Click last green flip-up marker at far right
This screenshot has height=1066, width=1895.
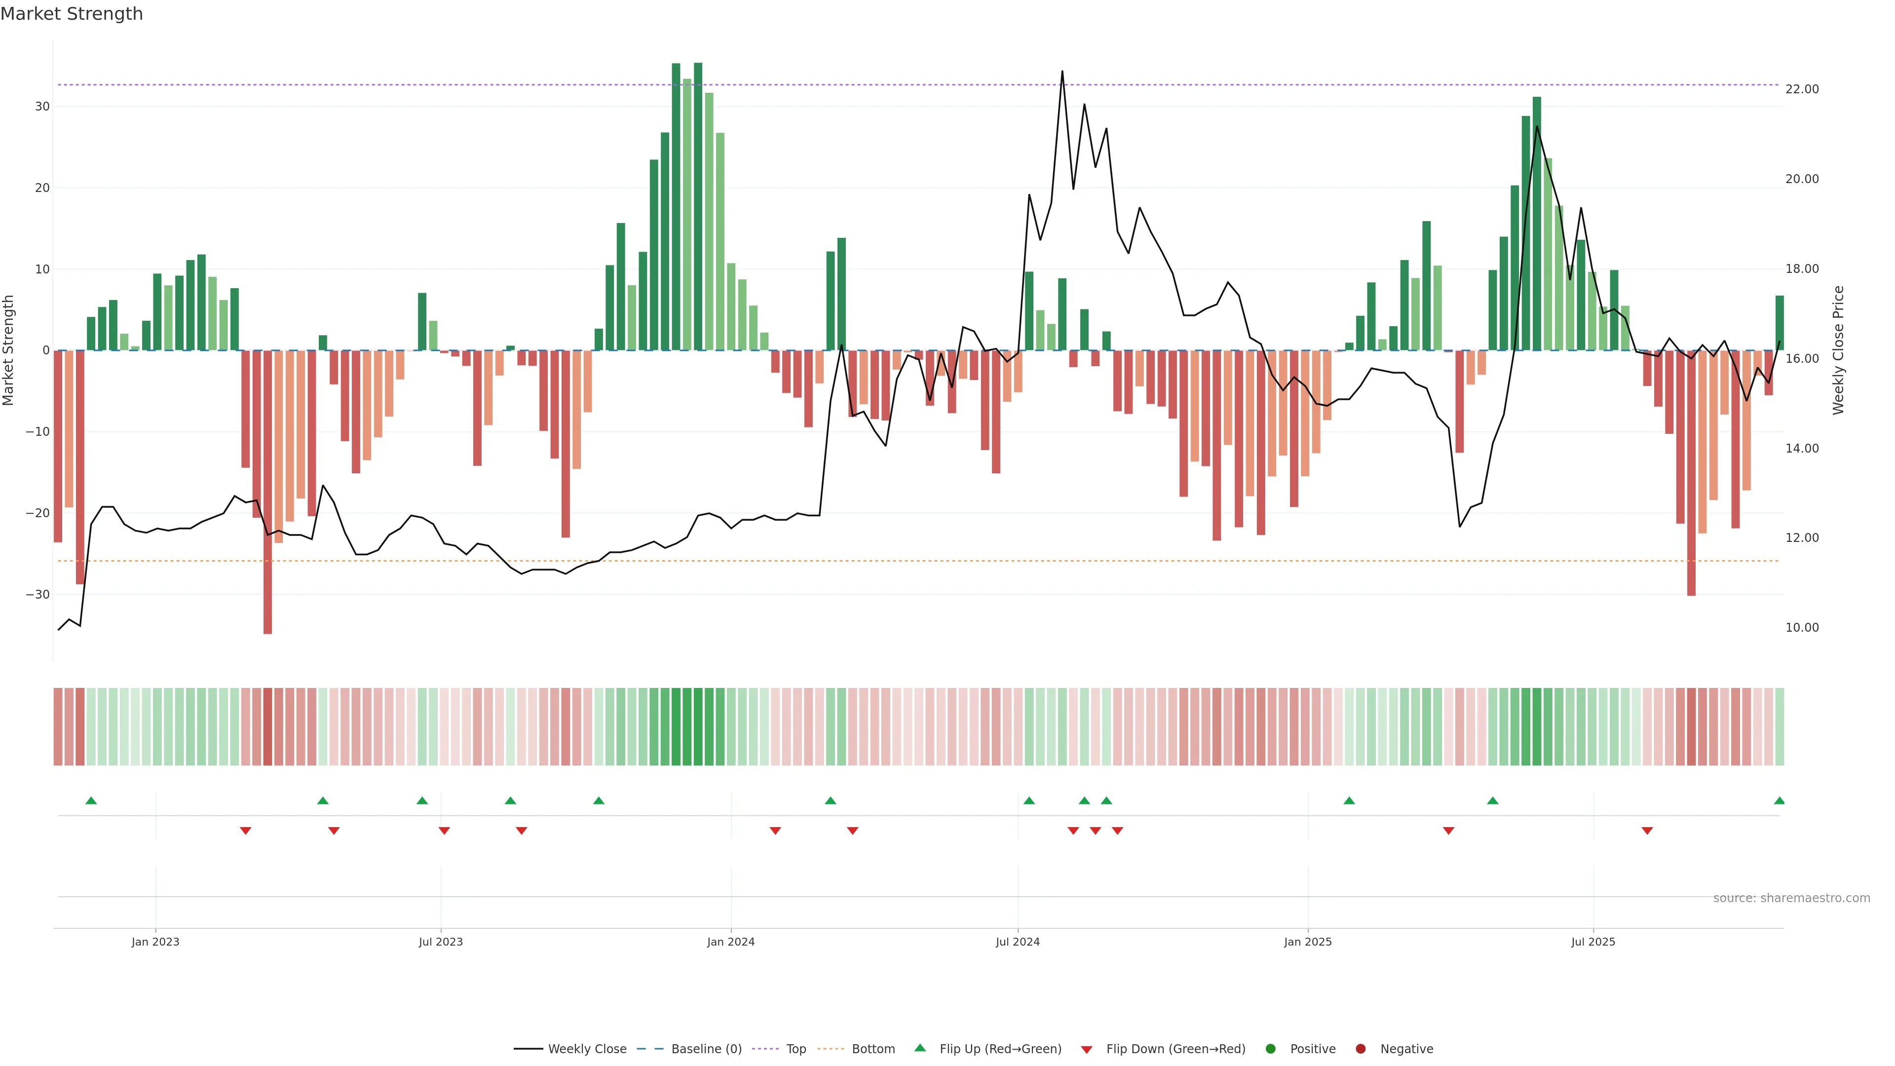(x=1779, y=800)
